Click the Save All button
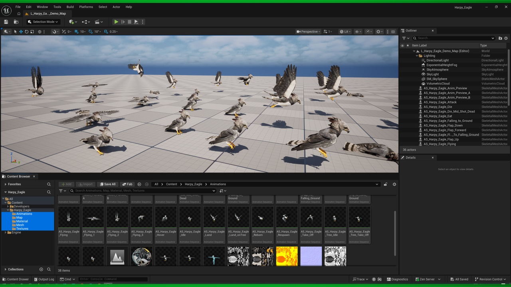511x287 pixels. pyautogui.click(x=108, y=184)
